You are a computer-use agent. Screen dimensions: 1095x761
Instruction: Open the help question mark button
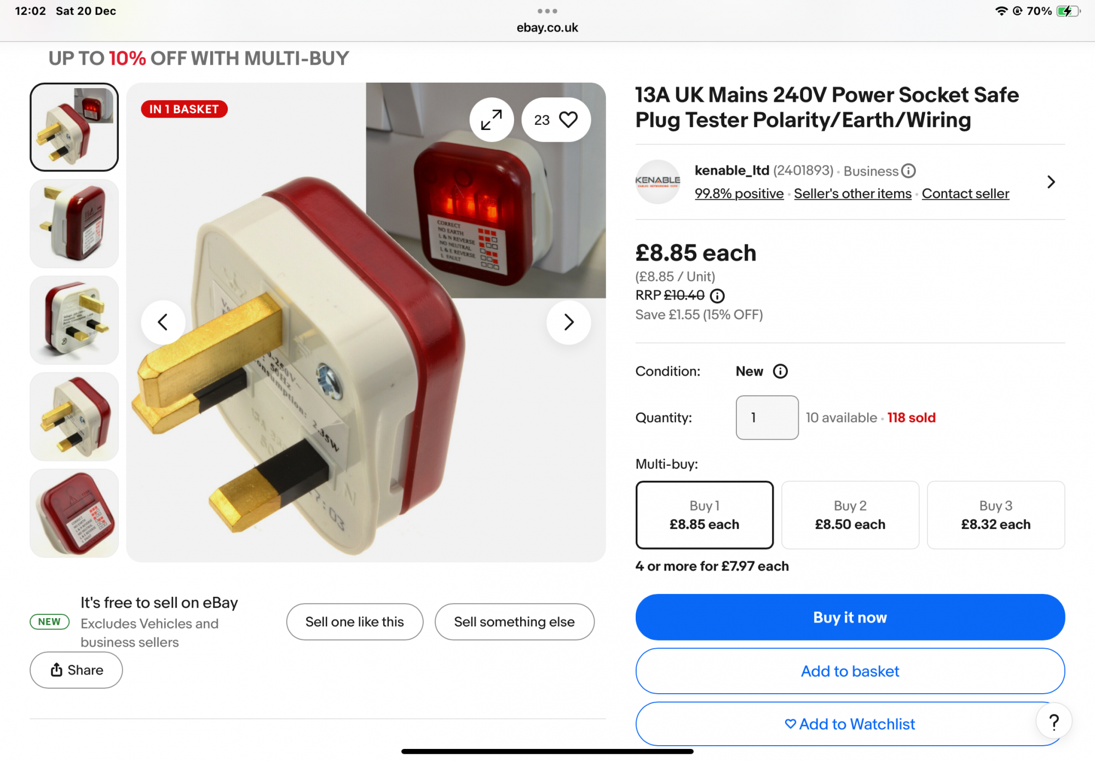(1054, 722)
